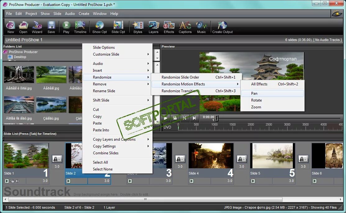Click the transition AB icon after Slide 5
Viewport: 346px width, 213px height.
[303, 159]
